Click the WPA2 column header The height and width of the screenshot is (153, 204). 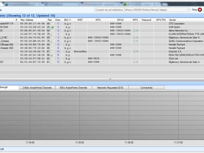point(120,20)
